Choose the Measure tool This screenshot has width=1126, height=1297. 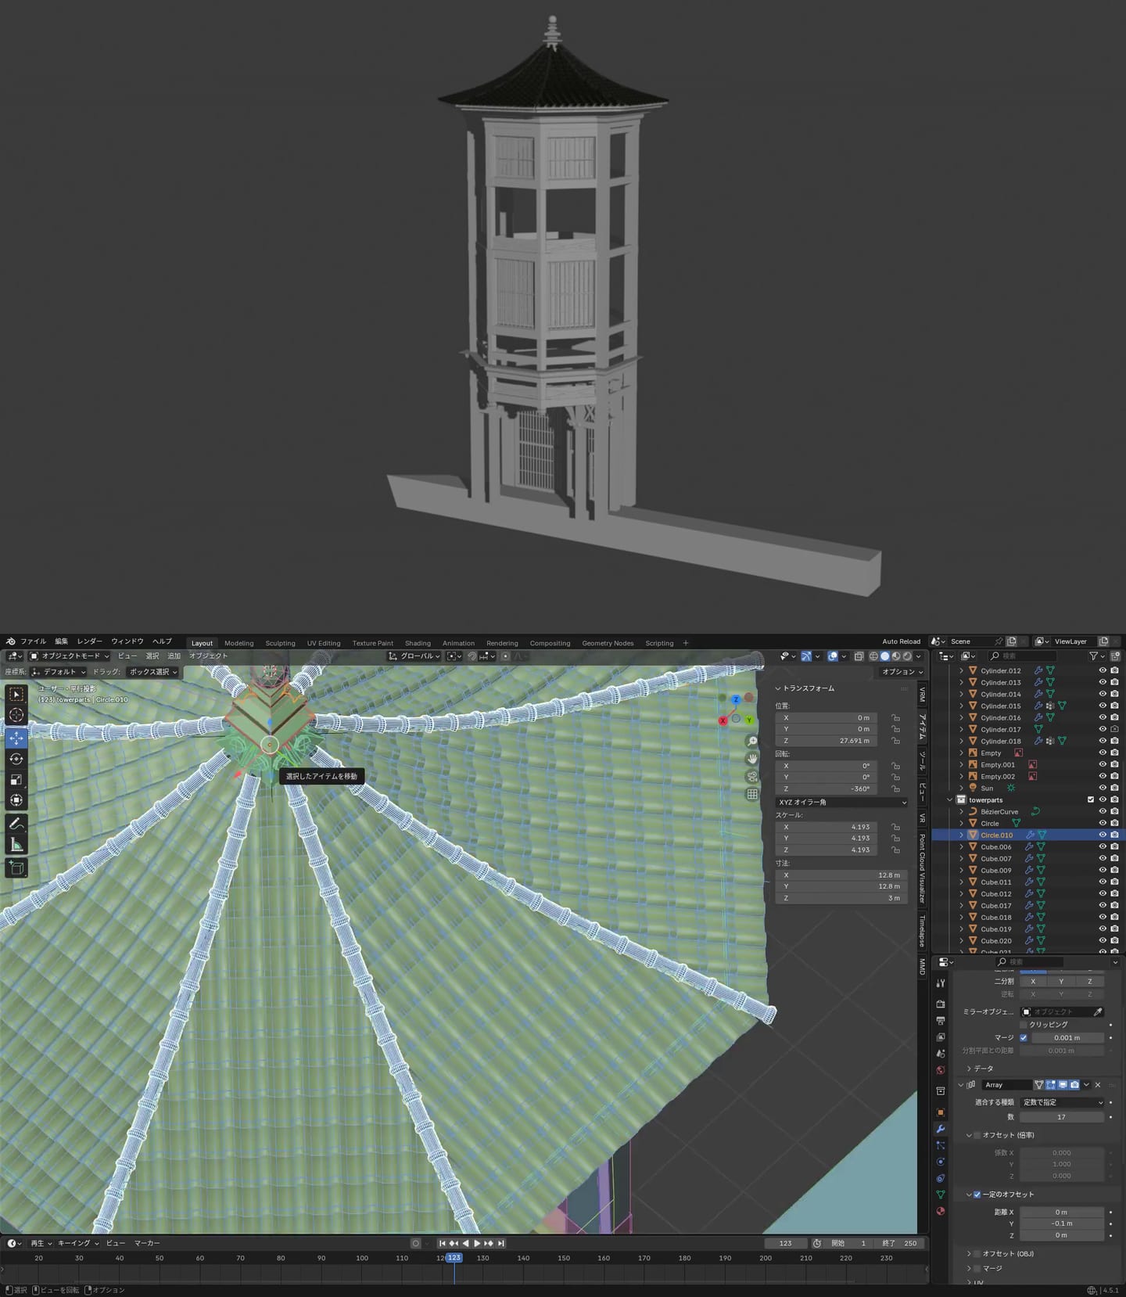point(16,844)
